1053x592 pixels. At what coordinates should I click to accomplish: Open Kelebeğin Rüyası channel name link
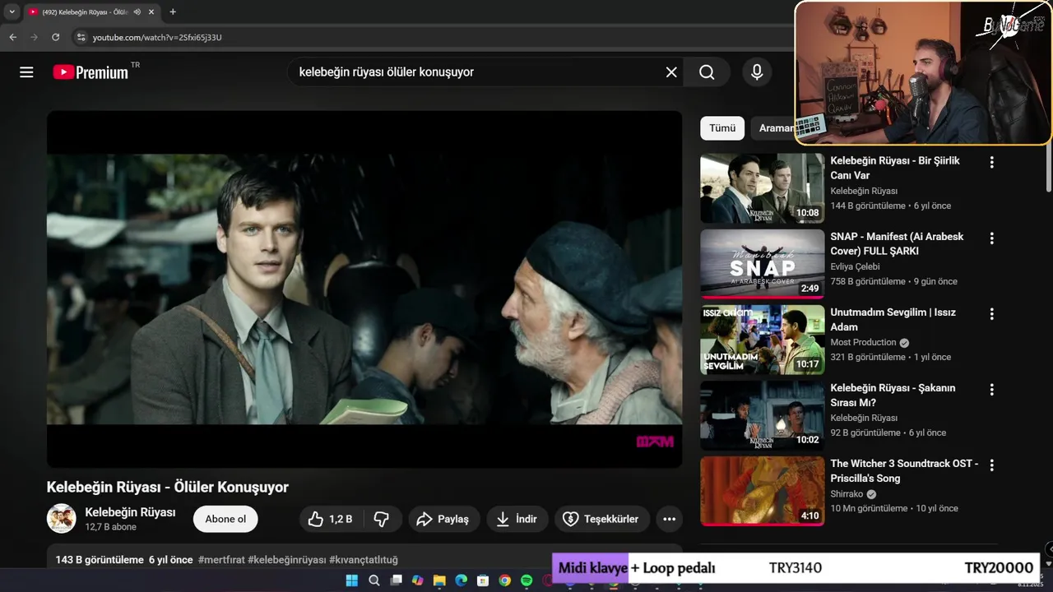130,512
